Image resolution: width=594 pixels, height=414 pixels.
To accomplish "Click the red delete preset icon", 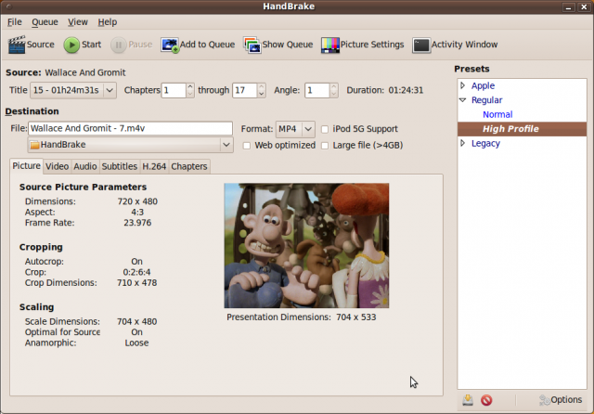I will click(485, 400).
